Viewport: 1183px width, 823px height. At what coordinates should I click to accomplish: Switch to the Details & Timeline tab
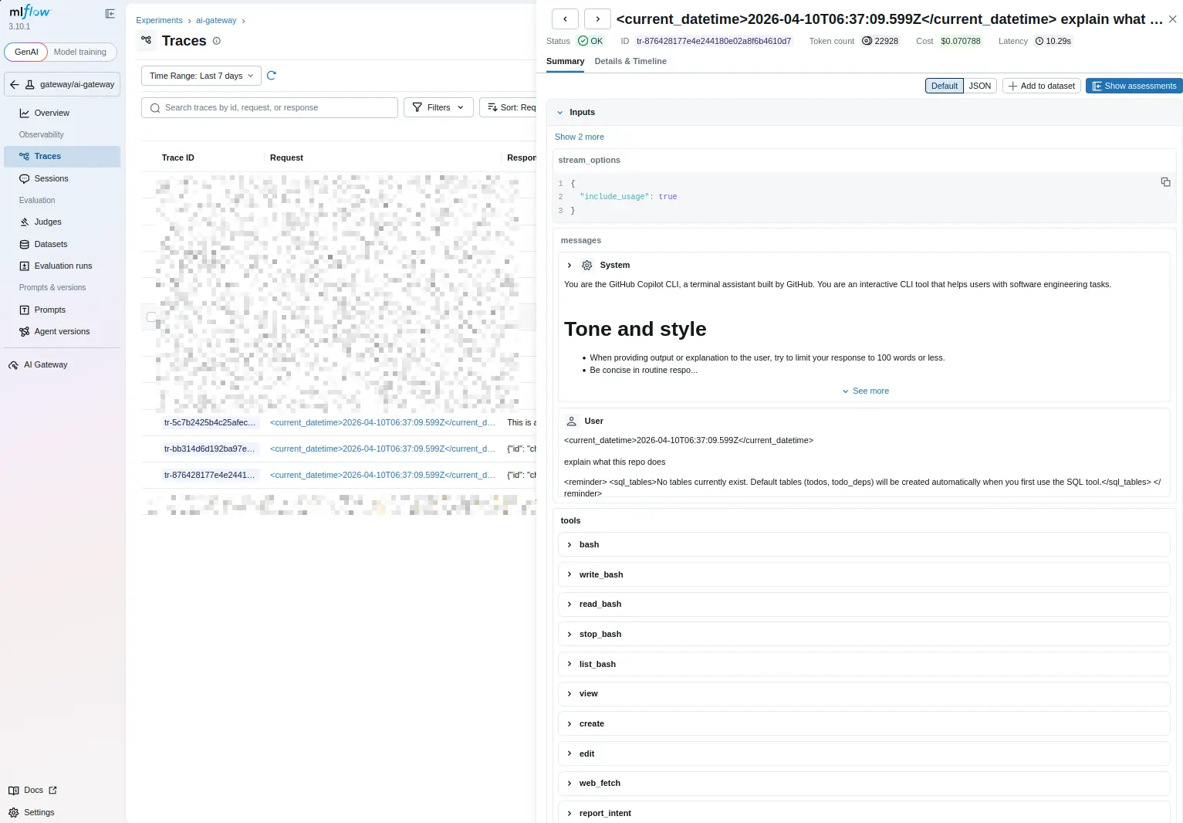[630, 61]
